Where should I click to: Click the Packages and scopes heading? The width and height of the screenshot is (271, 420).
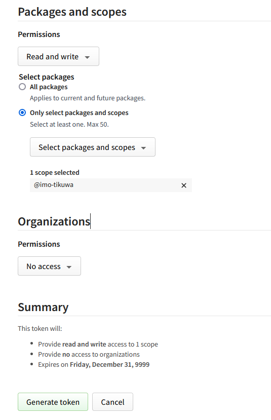coord(72,12)
